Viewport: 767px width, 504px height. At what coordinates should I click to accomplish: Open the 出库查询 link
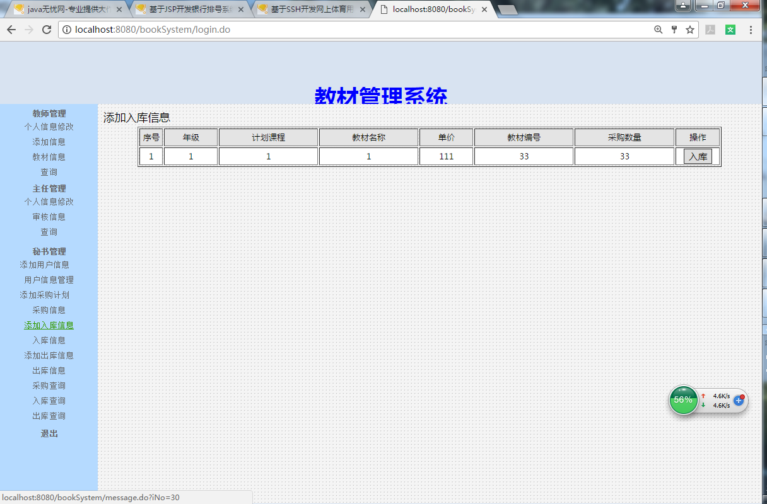point(49,416)
